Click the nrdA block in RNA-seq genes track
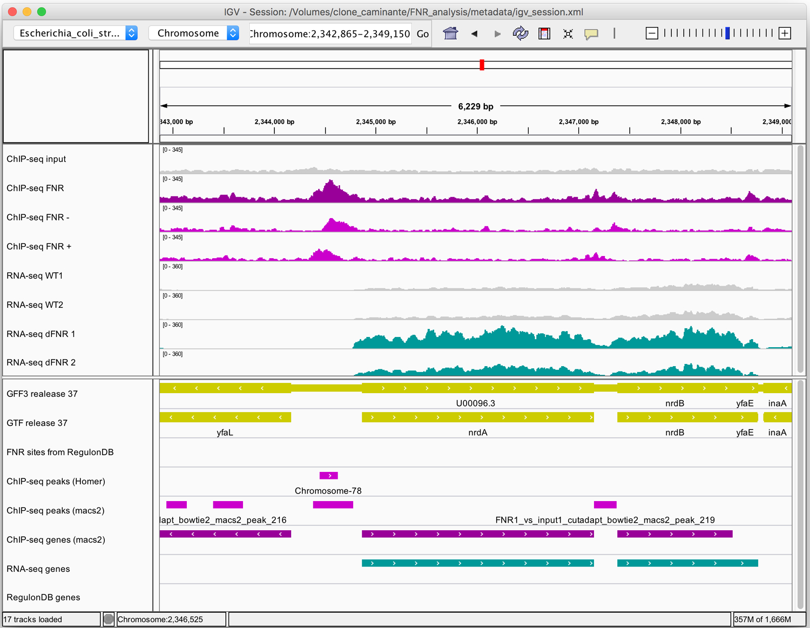This screenshot has height=628, width=810. coord(478,563)
